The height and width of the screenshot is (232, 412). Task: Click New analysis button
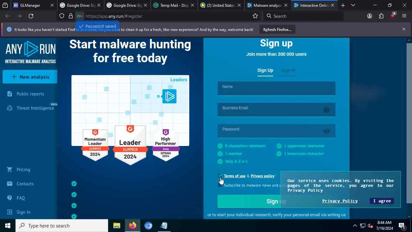30,77
